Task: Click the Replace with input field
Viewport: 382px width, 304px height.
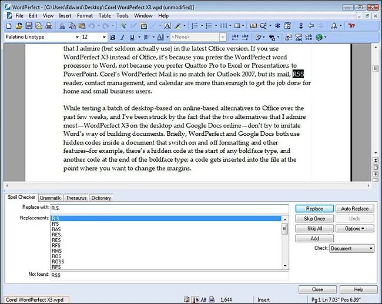Action: 169,208
